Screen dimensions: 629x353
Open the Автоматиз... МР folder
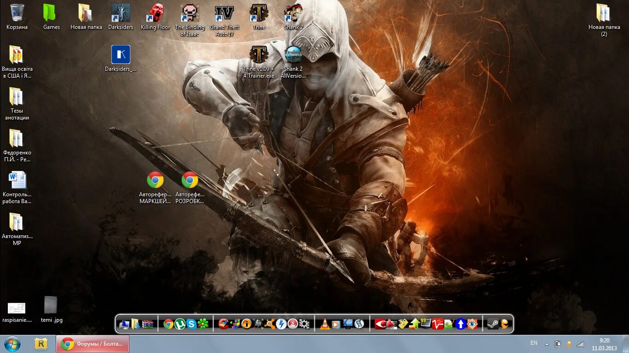coord(17,229)
